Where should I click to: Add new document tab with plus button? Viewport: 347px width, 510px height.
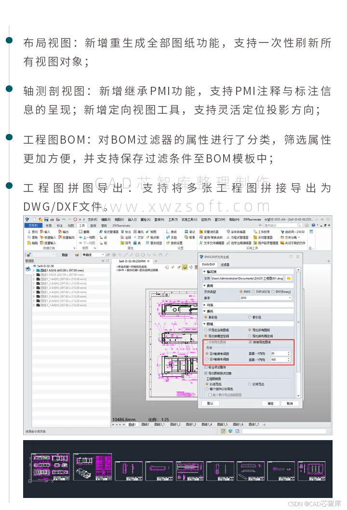tap(156, 261)
